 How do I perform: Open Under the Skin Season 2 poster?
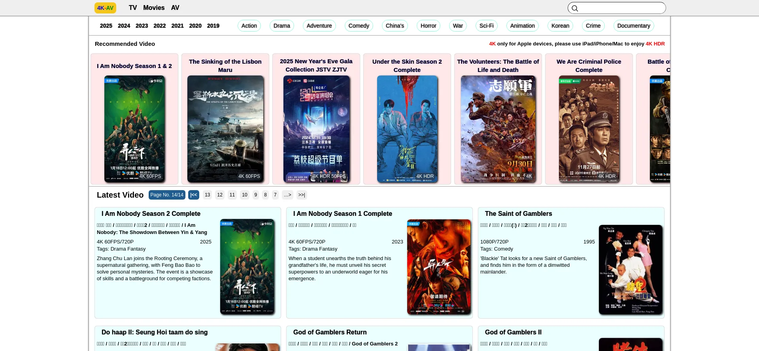[407, 129]
